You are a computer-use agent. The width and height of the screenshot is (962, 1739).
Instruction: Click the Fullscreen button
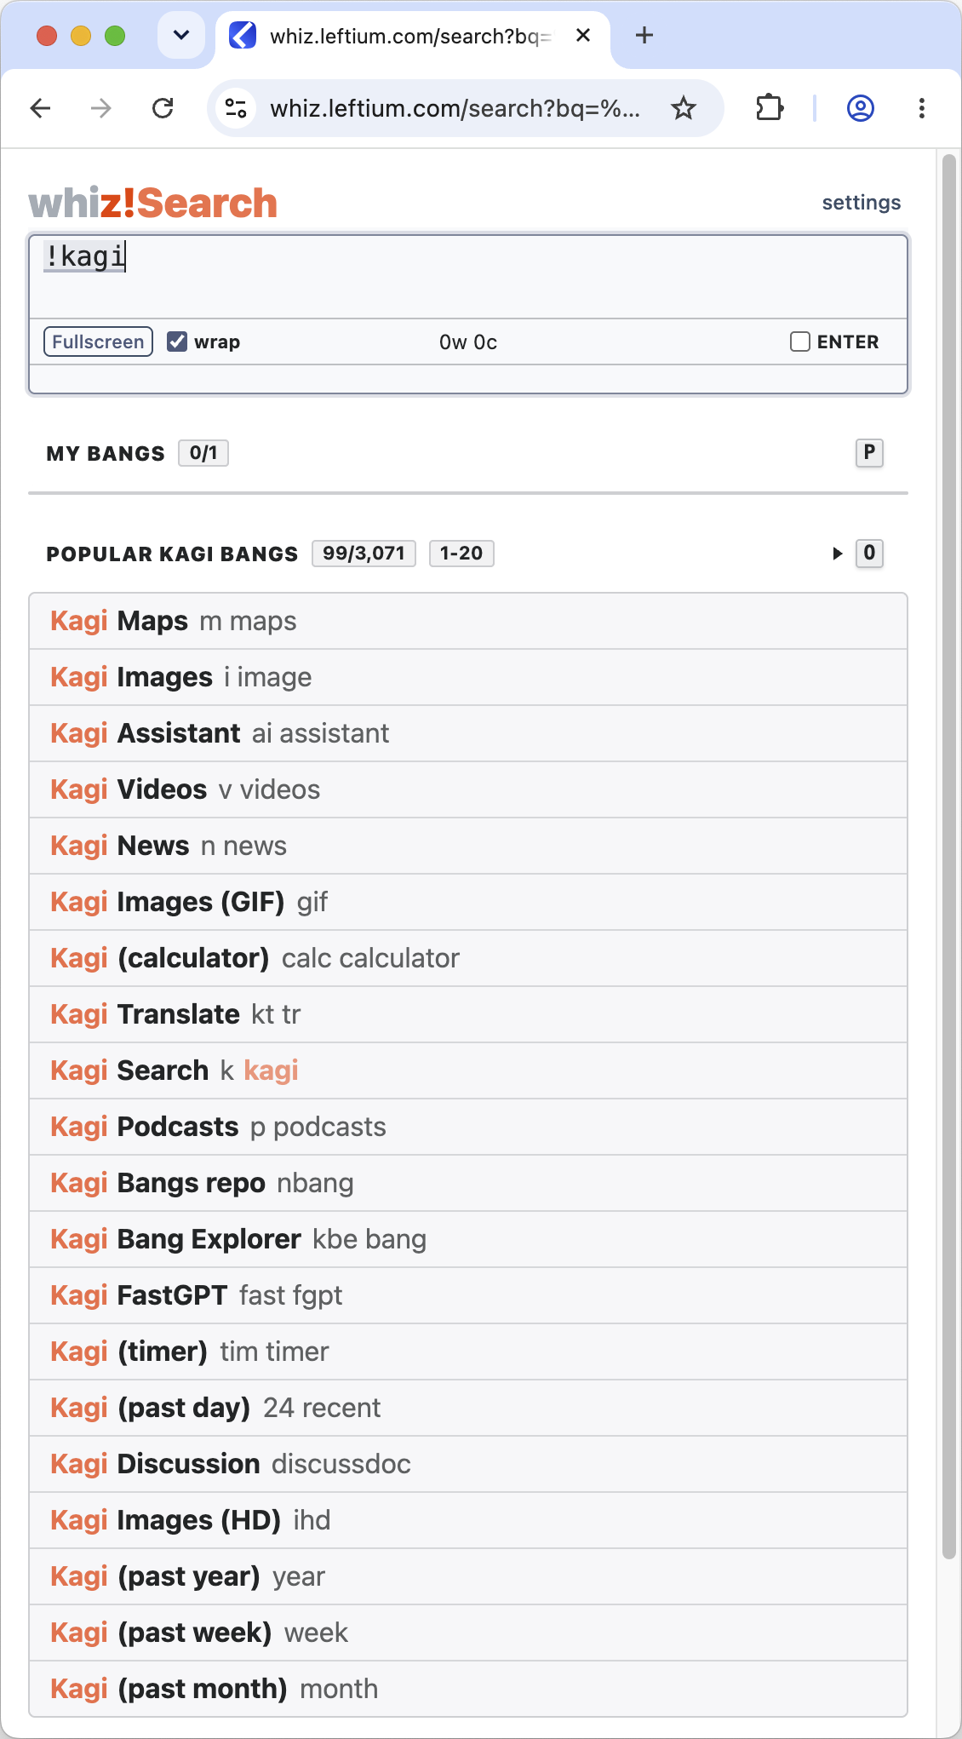(x=98, y=341)
